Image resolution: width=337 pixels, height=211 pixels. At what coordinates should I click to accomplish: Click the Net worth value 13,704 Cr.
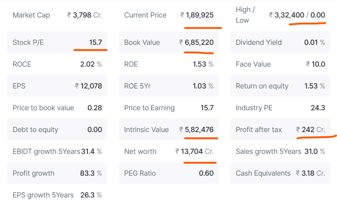[194, 152]
